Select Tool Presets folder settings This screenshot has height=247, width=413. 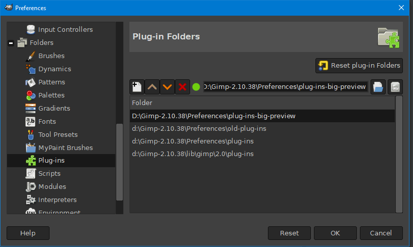(58, 134)
